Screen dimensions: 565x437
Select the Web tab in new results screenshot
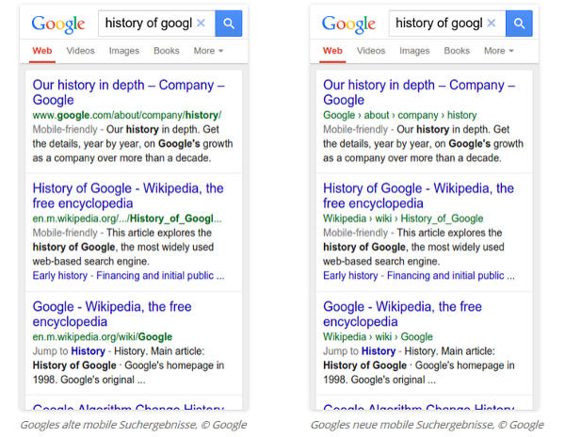[x=332, y=51]
